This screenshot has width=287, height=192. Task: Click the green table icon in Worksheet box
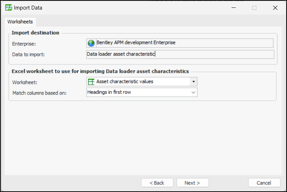point(91,81)
